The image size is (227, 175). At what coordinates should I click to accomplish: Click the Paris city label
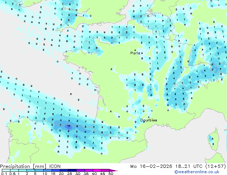(x=135, y=53)
